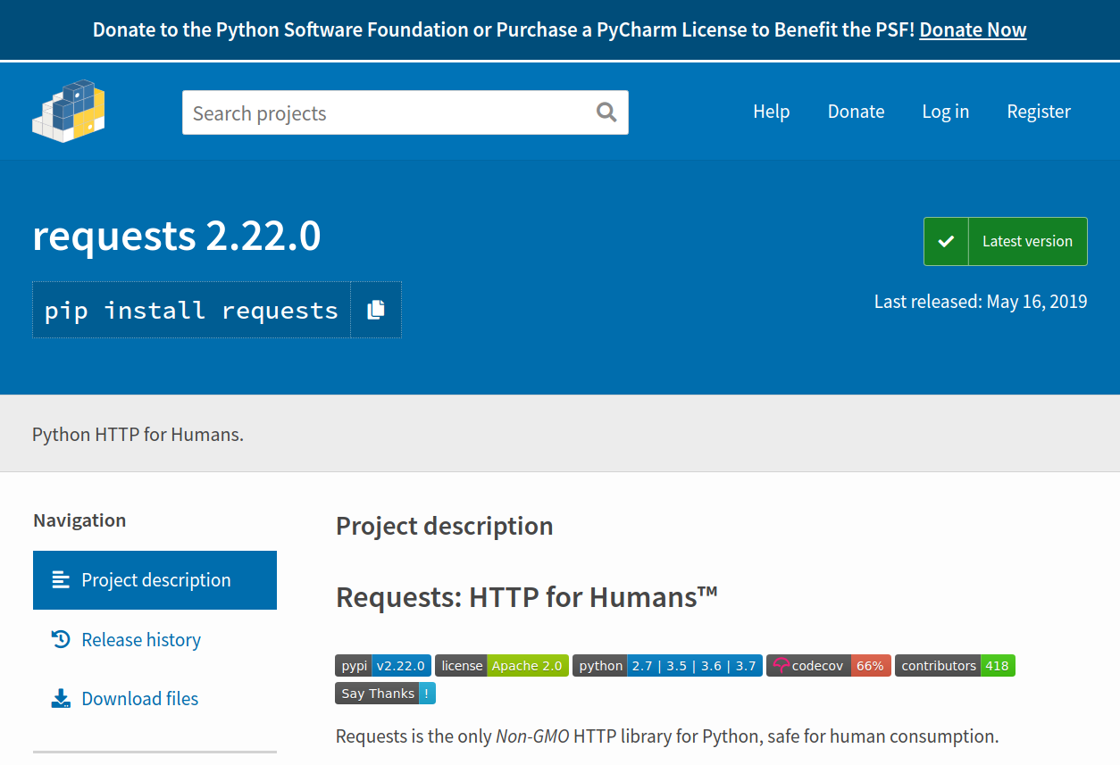Follow the Donate Now link

[973, 29]
